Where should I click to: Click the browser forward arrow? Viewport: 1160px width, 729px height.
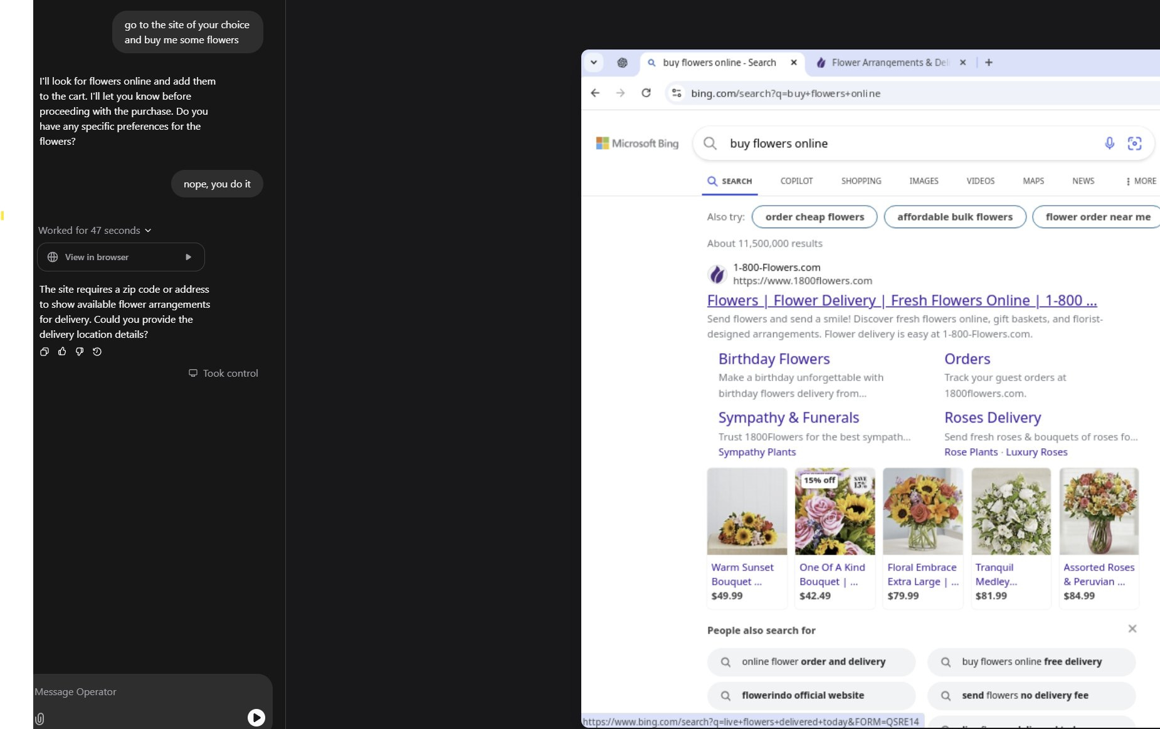tap(620, 93)
